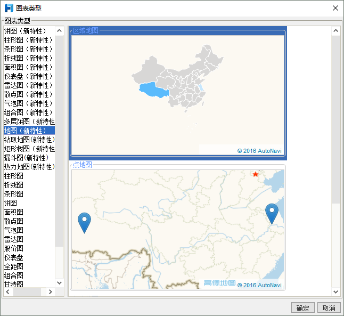344x316 pixels.
Task: Click highlighted 地图（新特性） item
Action: click(29, 131)
